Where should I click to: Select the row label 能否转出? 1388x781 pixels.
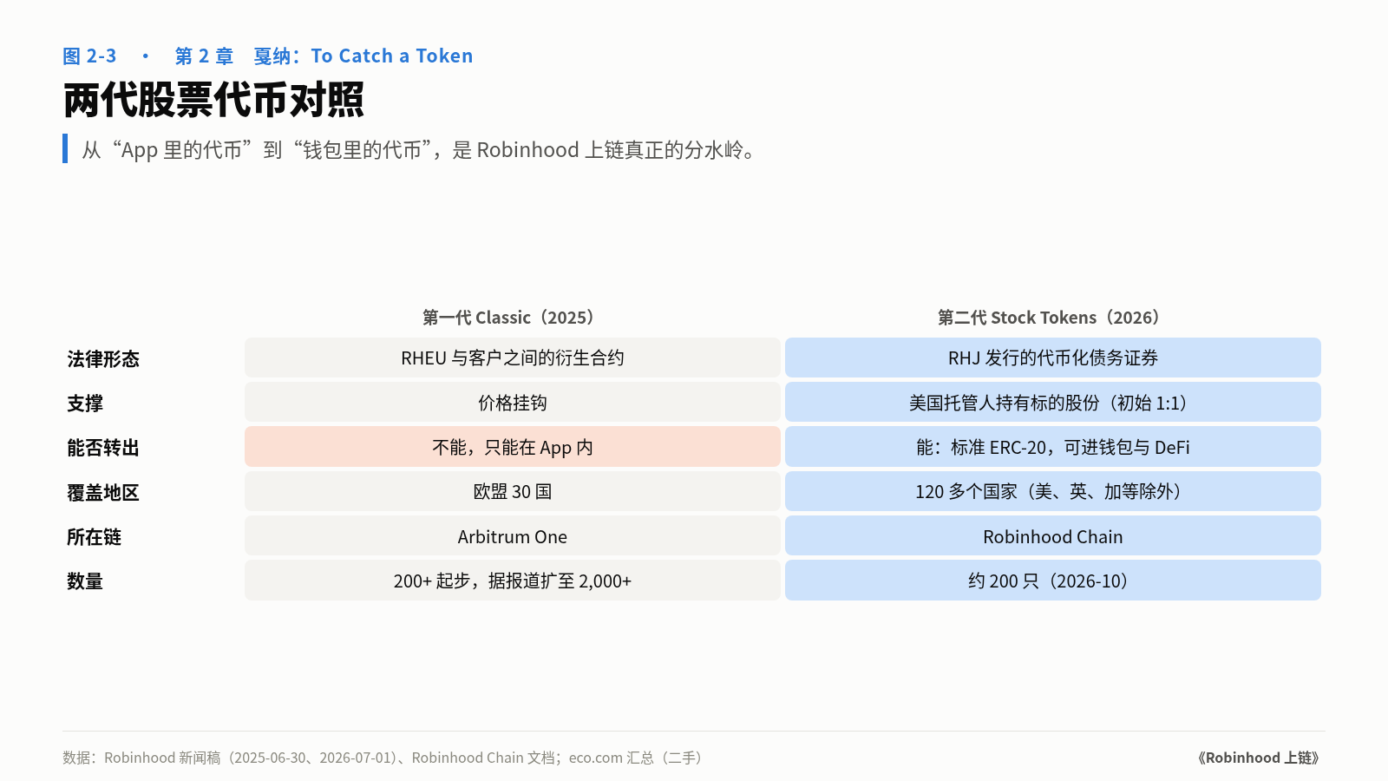(103, 448)
